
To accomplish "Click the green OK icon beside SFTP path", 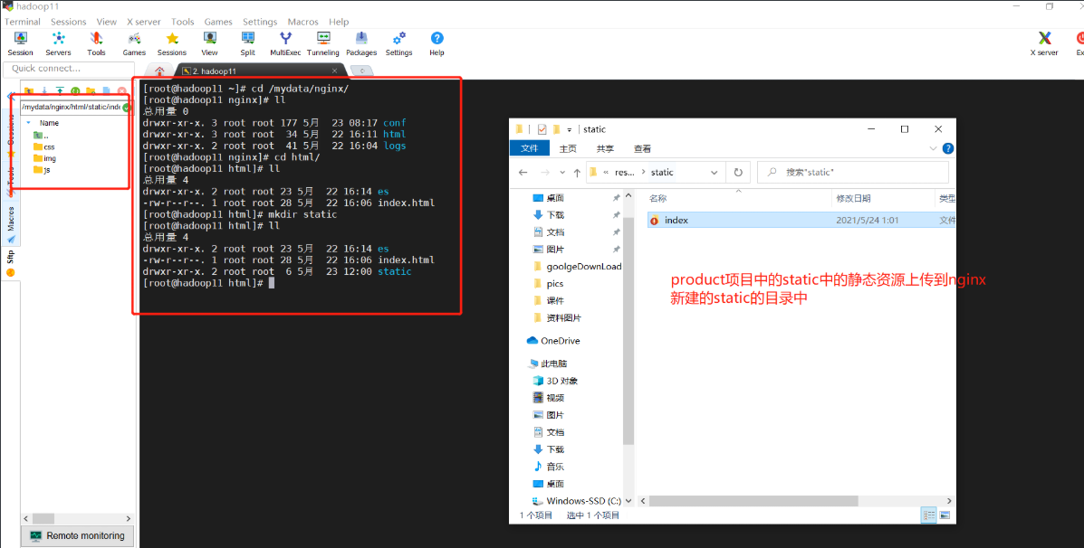I will 126,108.
